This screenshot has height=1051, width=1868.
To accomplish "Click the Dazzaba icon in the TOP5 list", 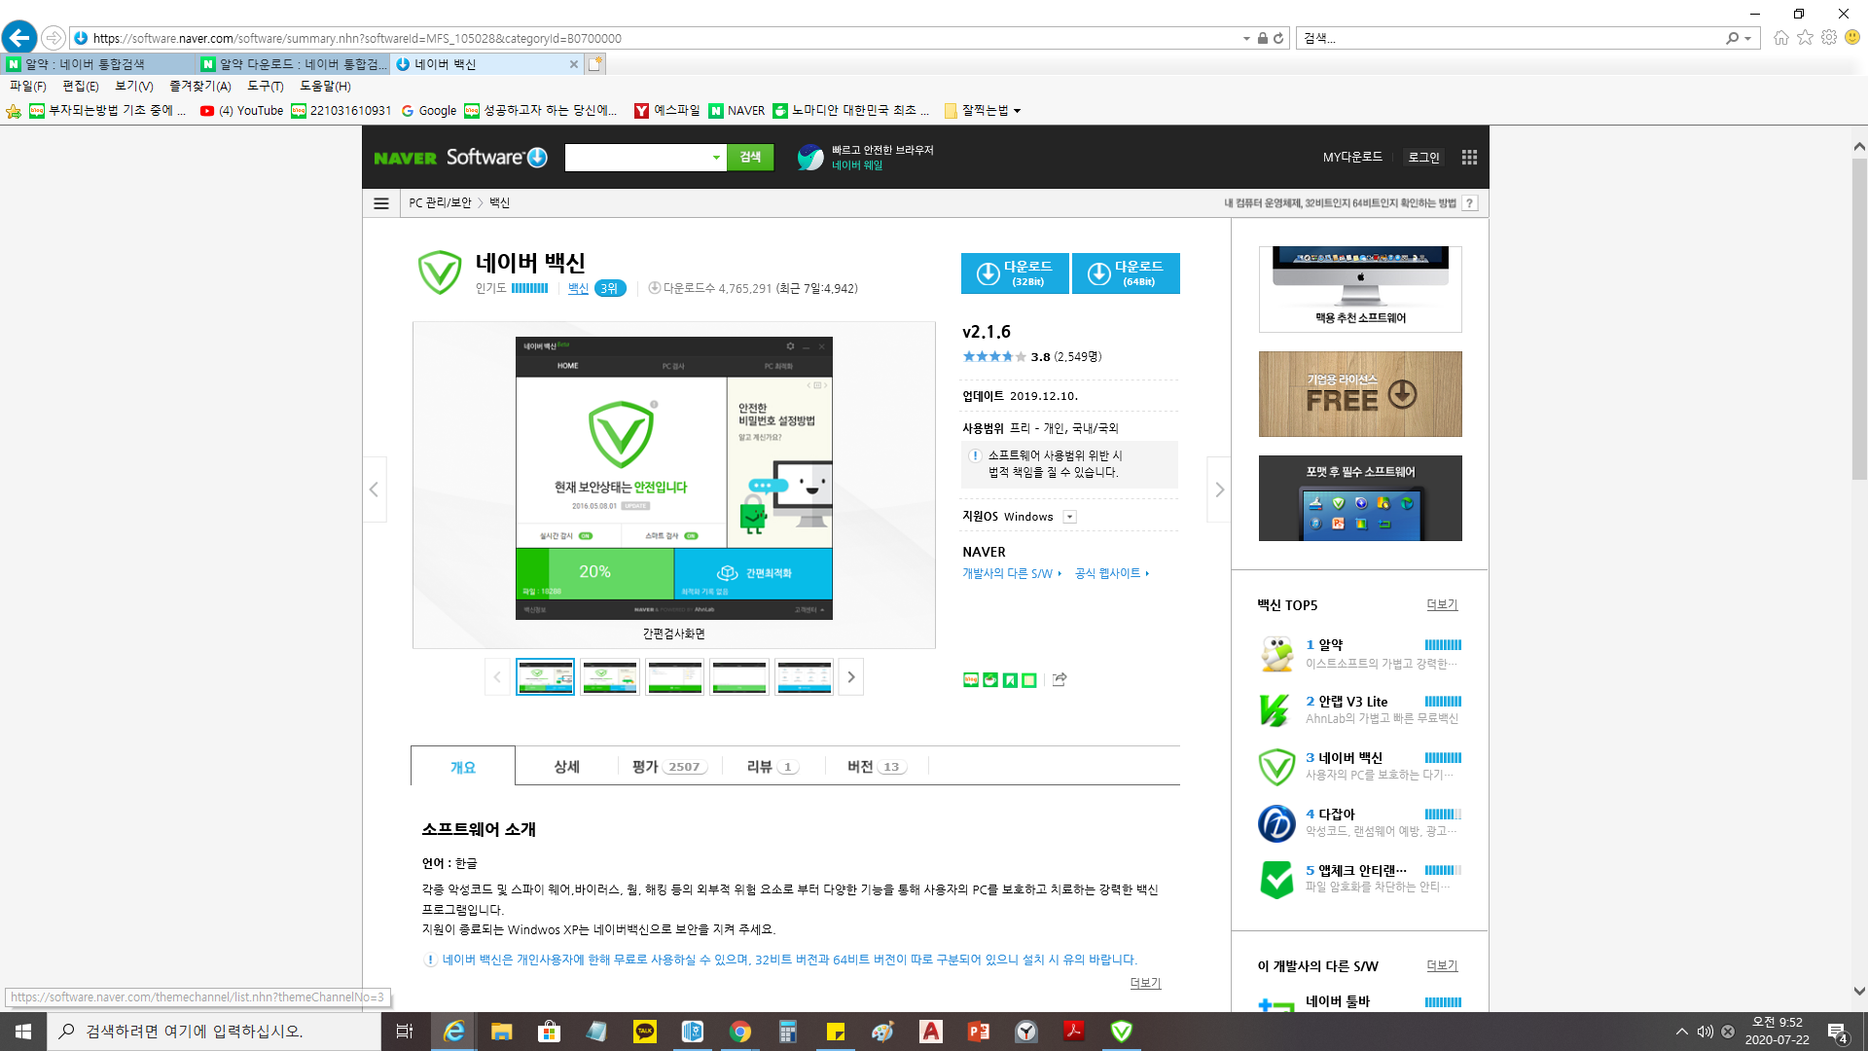I will tap(1275, 823).
